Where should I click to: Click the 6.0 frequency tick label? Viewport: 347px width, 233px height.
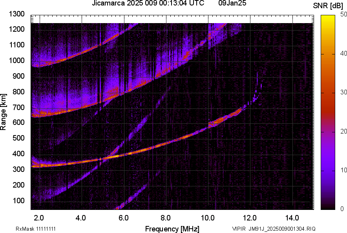click(x=123, y=218)
